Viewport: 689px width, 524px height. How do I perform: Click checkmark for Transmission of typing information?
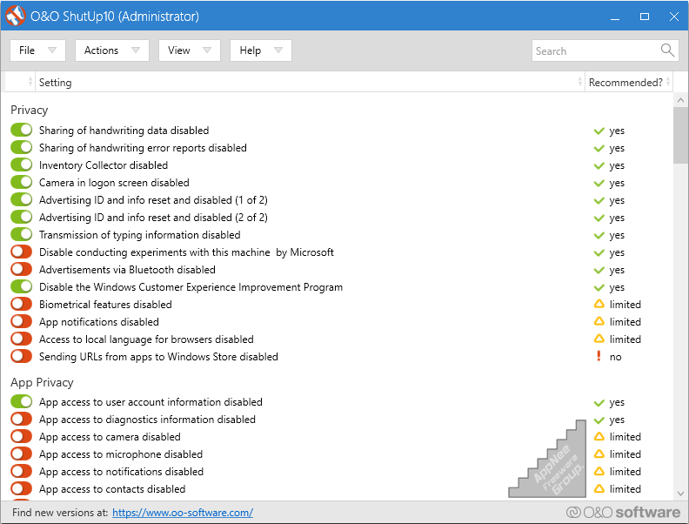599,235
